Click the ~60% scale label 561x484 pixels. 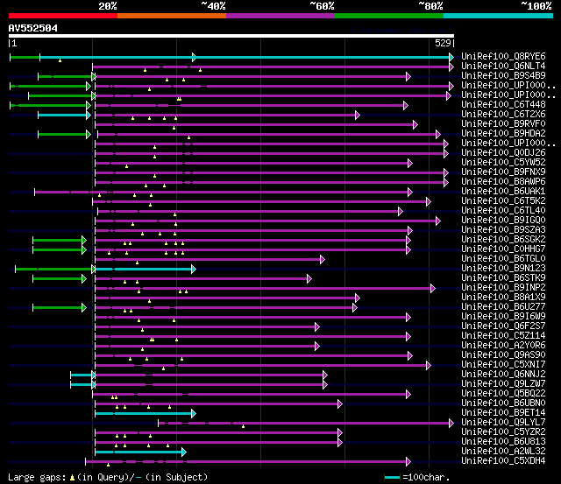pyautogui.click(x=322, y=6)
